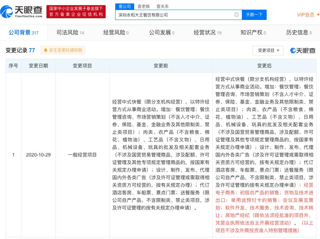The height and width of the screenshot is (239, 320).
Task: Open the 公司背景 317 tab
Action: (x=23, y=32)
